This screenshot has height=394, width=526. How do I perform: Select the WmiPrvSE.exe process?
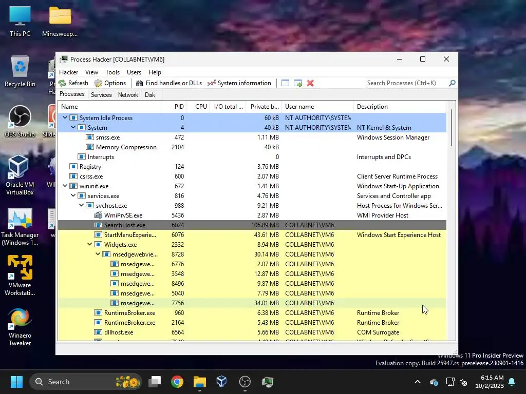[x=252, y=215]
